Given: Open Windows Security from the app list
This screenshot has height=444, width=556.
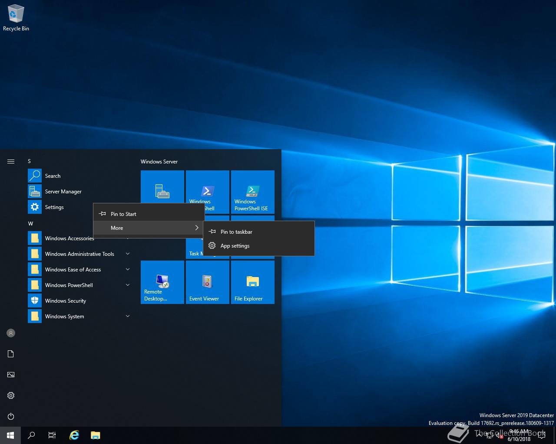Looking at the screenshot, I should point(80,301).
